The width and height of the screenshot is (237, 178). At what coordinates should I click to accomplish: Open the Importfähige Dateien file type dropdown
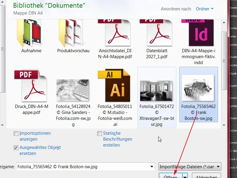pos(190,167)
